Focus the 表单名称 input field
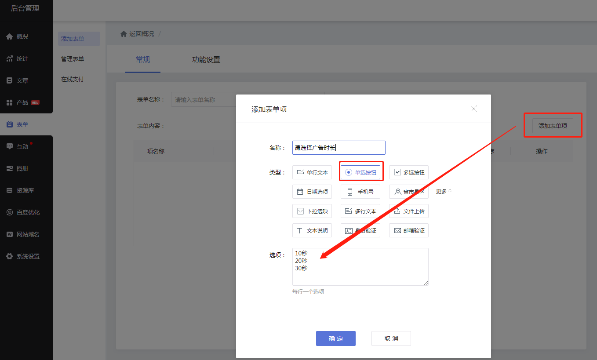597x360 pixels. pos(248,100)
